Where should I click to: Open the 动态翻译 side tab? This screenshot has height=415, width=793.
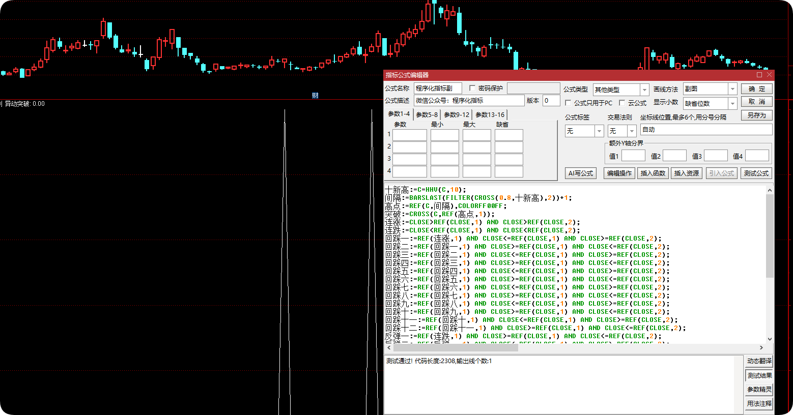point(759,361)
